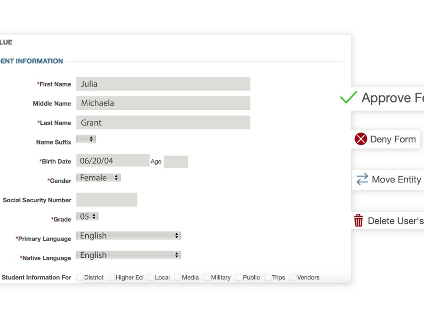Screen dimensions: 424x318
Task: Open the Gender dropdown showing Female
Action: tap(98, 178)
